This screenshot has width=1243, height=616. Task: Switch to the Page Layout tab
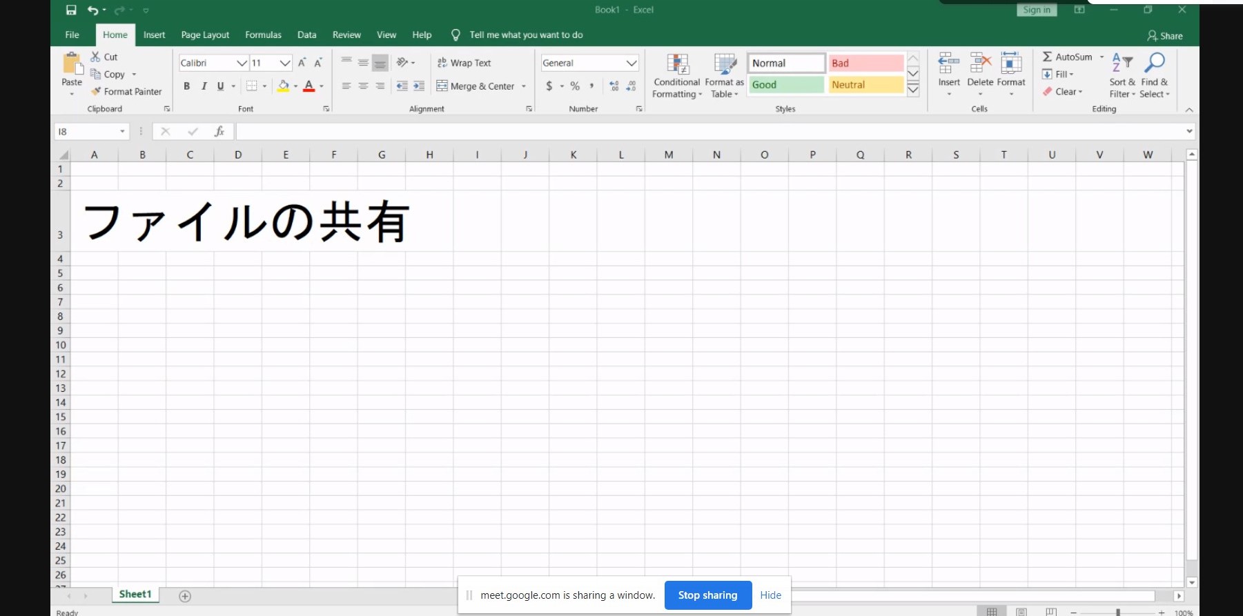point(205,34)
